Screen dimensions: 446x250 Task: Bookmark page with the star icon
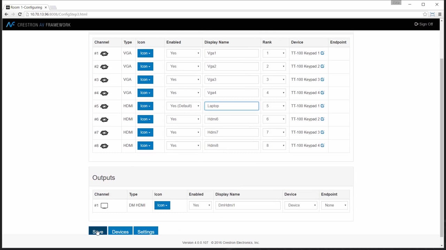coord(425,14)
